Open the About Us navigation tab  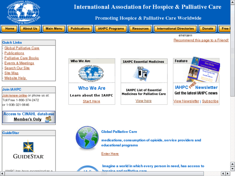(x=30, y=29)
